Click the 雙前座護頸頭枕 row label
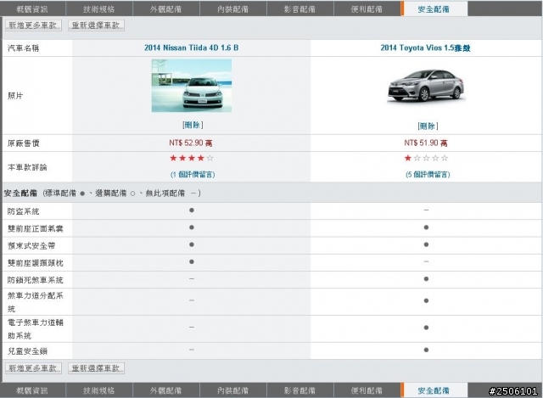The height and width of the screenshot is (398, 543). coord(36,263)
